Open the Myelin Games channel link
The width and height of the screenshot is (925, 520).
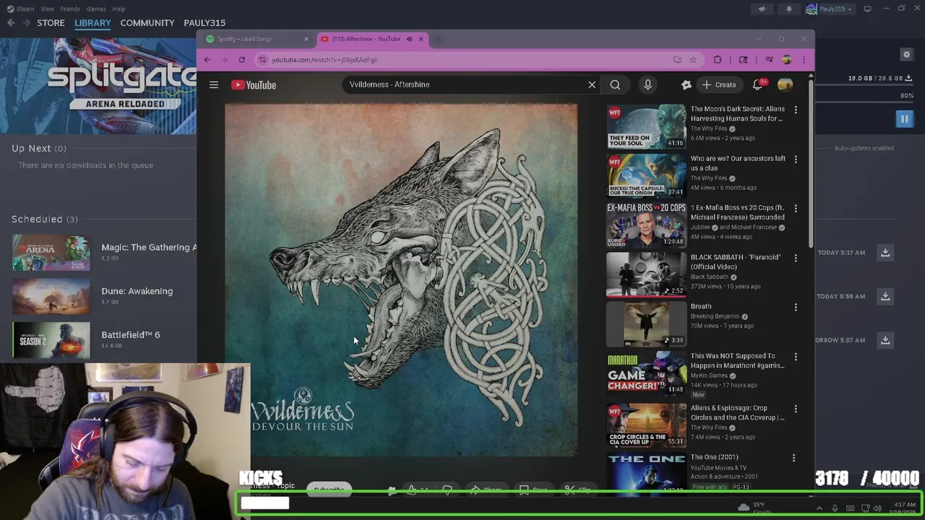[709, 376]
